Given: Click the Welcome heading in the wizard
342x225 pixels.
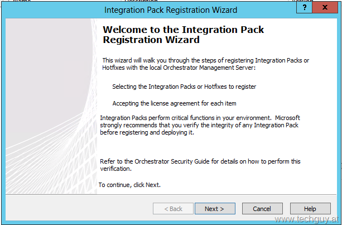Looking at the screenshot, I should point(184,35).
